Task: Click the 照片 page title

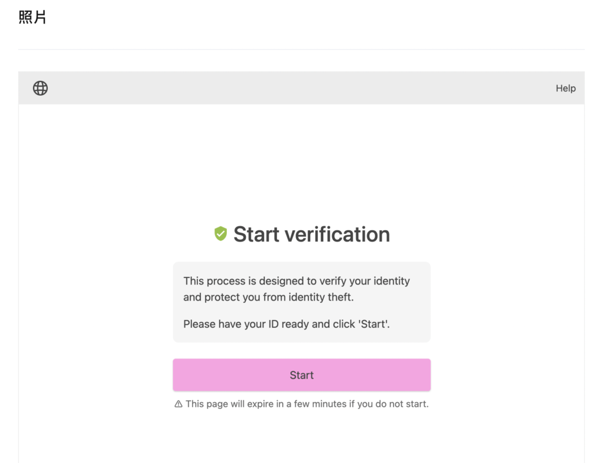Action: click(32, 18)
